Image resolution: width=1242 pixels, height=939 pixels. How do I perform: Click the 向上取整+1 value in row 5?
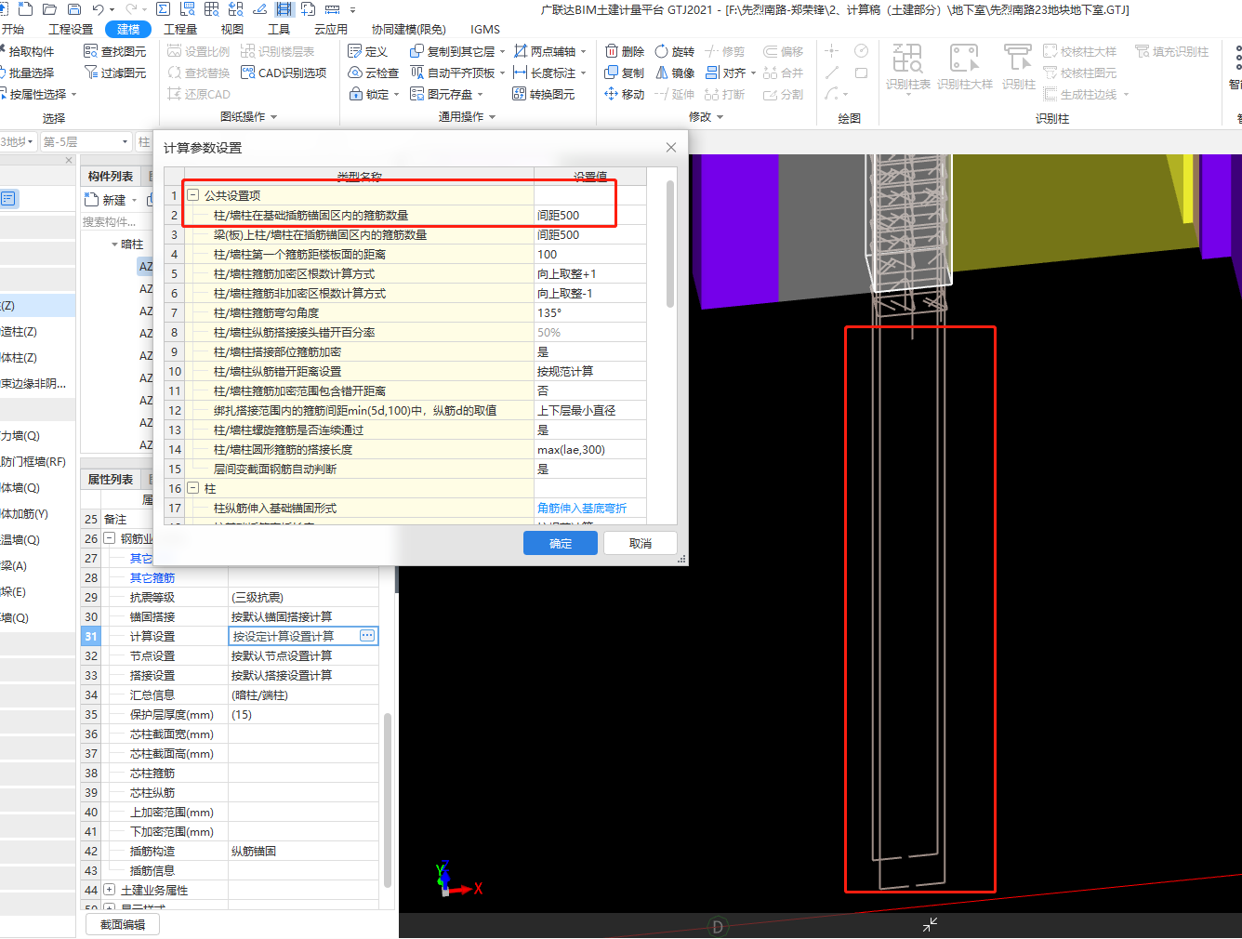pos(590,273)
